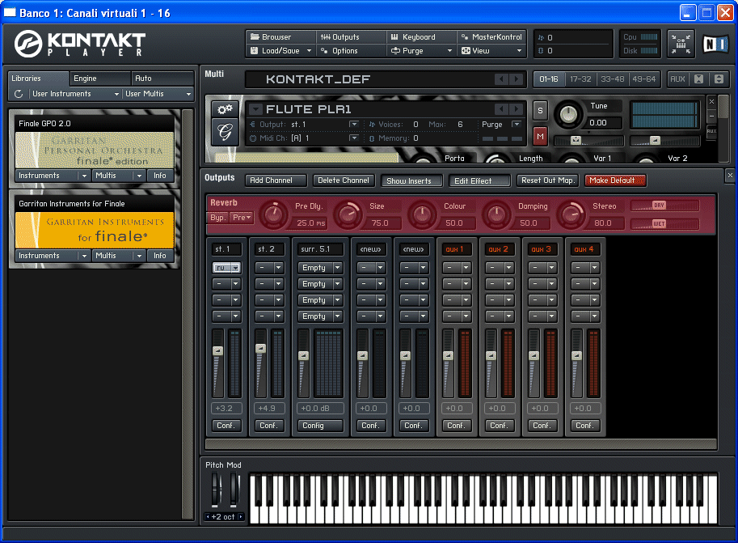Click the reverb Stereo knob
This screenshot has height=543, width=738.
(571, 214)
